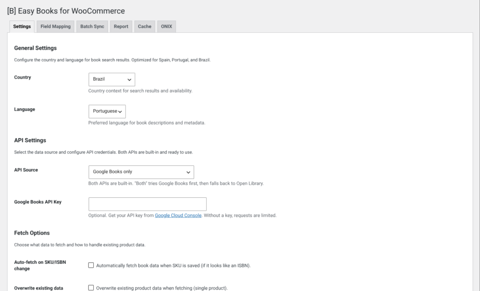The image size is (480, 291).
Task: Click 'Preferred language for book descriptions' help text
Action: click(147, 123)
